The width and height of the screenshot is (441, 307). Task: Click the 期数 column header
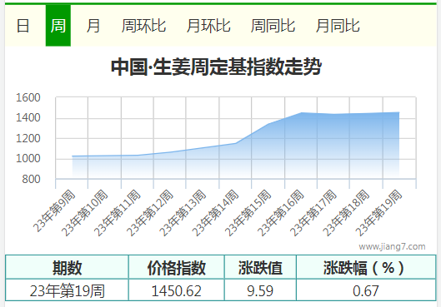coord(67,268)
